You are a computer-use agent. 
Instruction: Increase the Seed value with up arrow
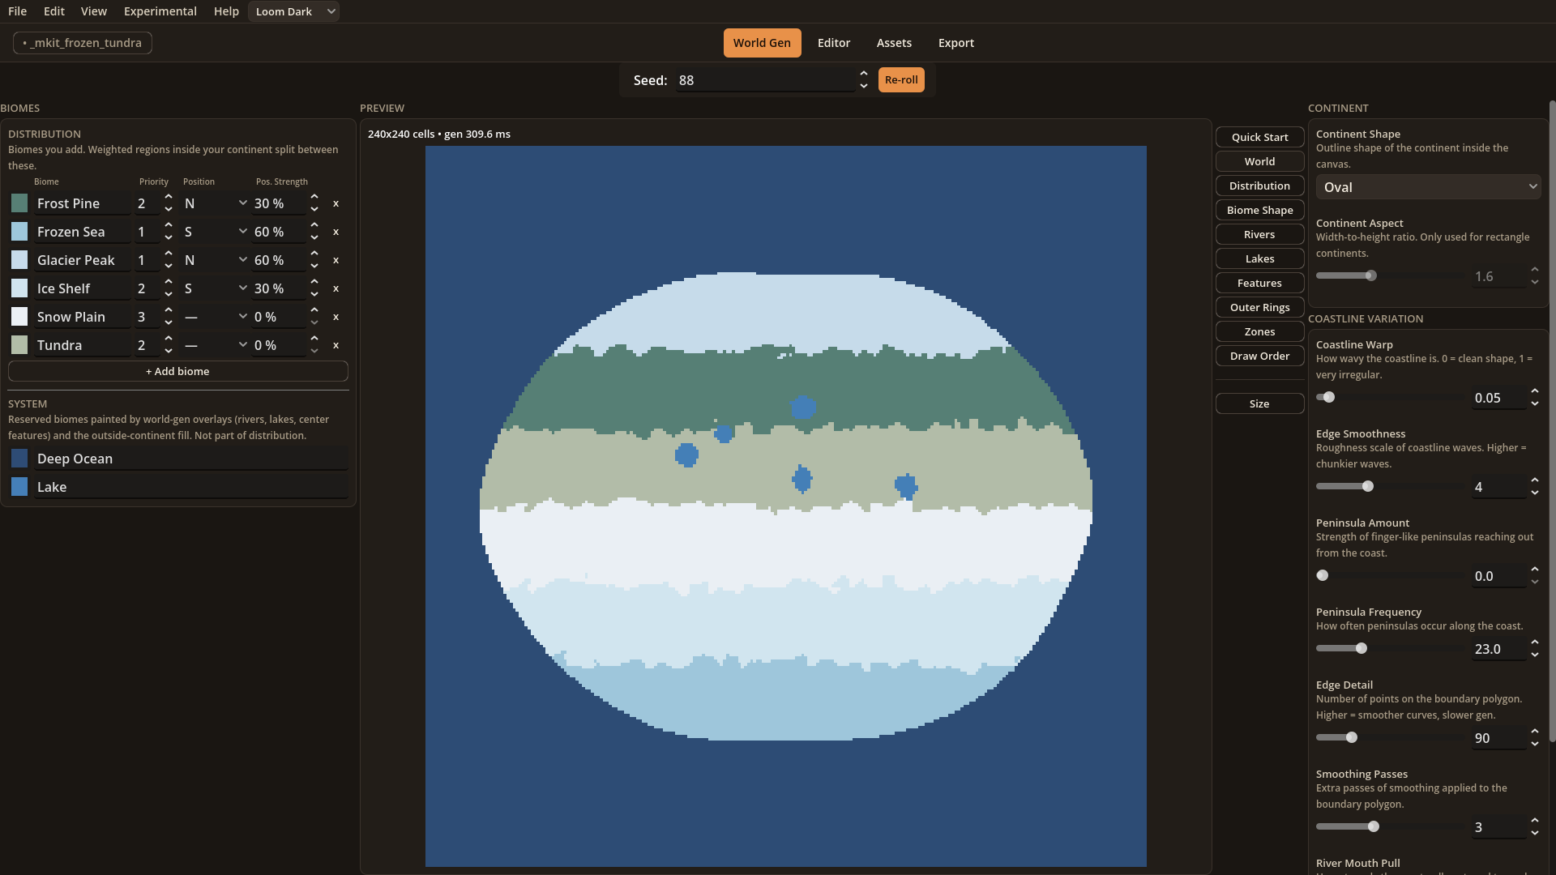864,74
